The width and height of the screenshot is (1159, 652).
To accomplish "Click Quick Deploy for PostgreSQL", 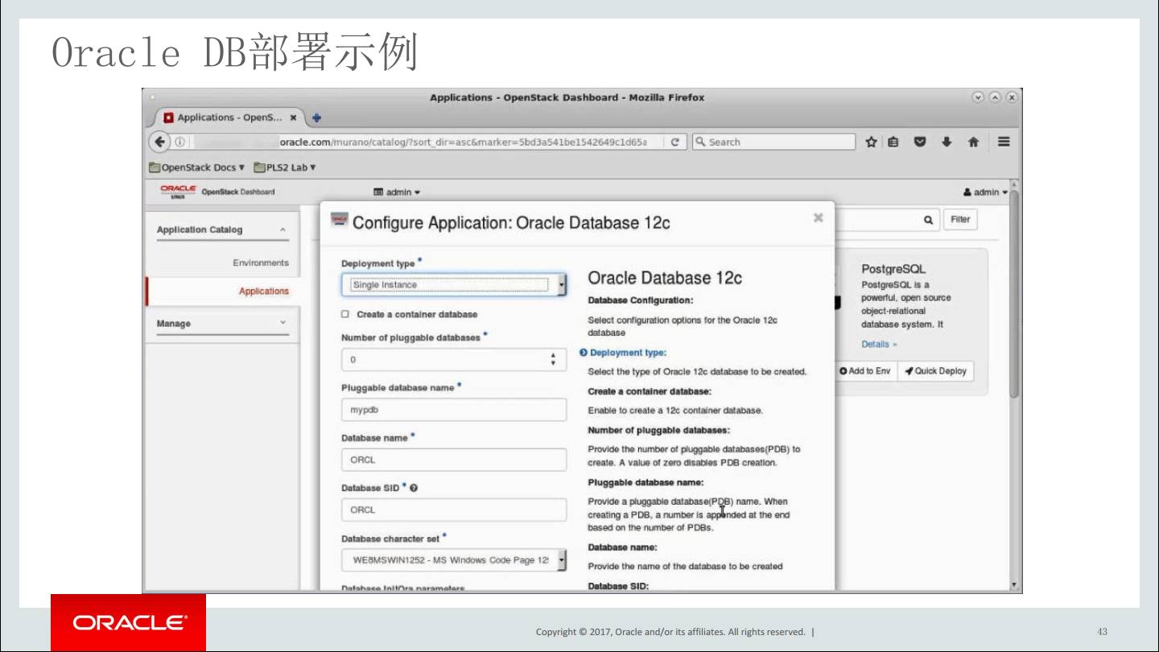I will pos(935,371).
